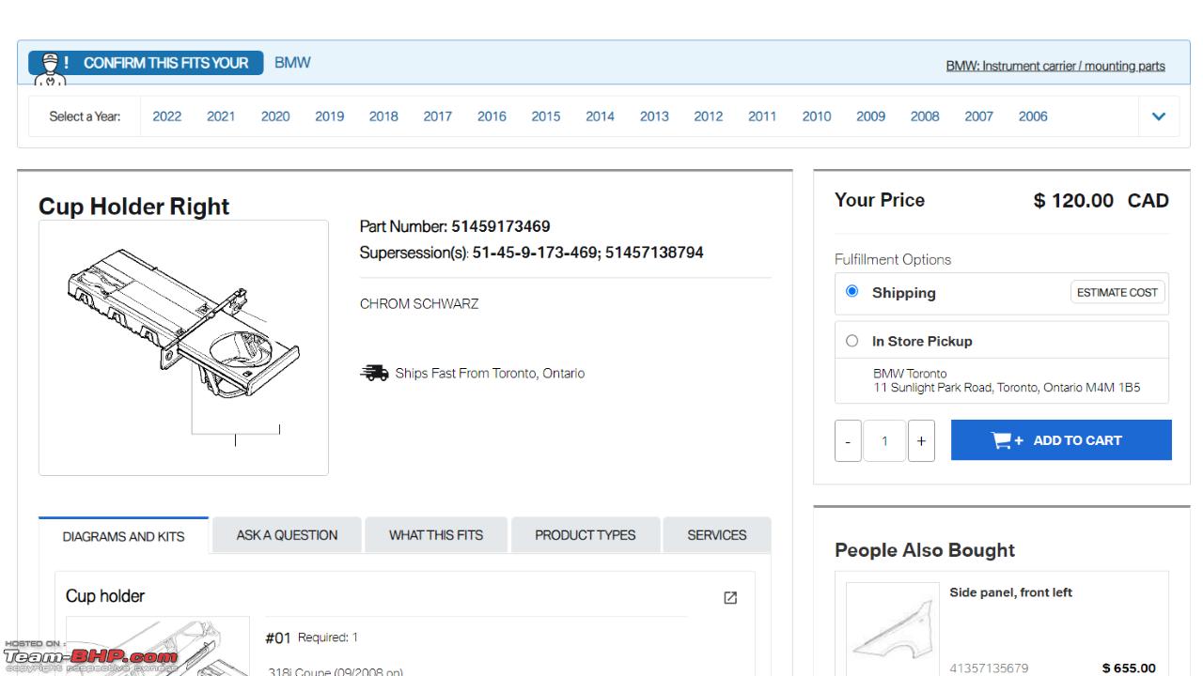This screenshot has height=676, width=1203.
Task: Select year 2010
Action: pos(817,116)
